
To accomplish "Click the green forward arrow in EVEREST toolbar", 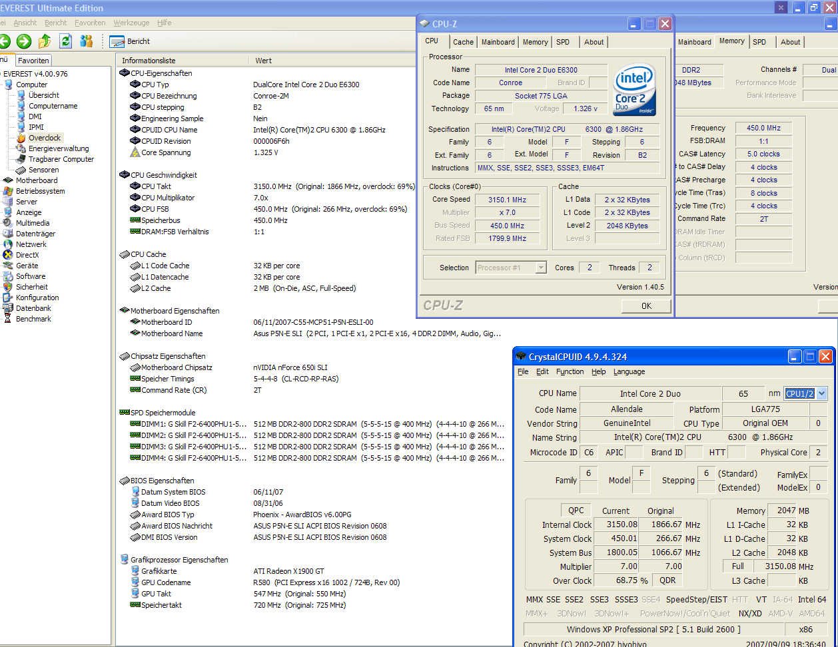I will pos(24,41).
